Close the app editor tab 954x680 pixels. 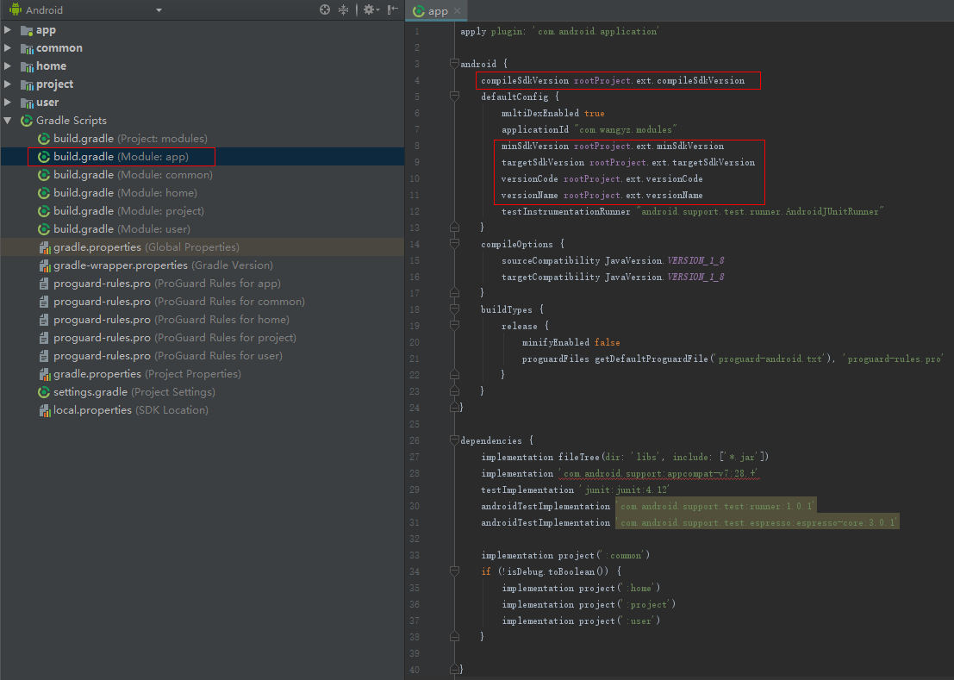pyautogui.click(x=458, y=11)
